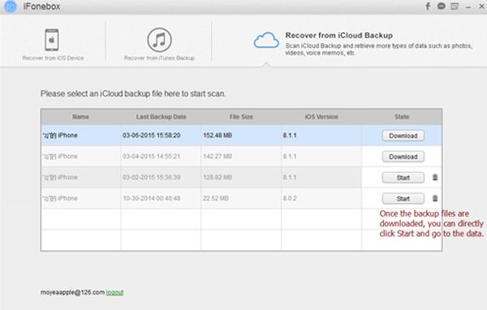This screenshot has height=310, width=487.
Task: Select the iTunes music note icon
Action: tap(159, 40)
